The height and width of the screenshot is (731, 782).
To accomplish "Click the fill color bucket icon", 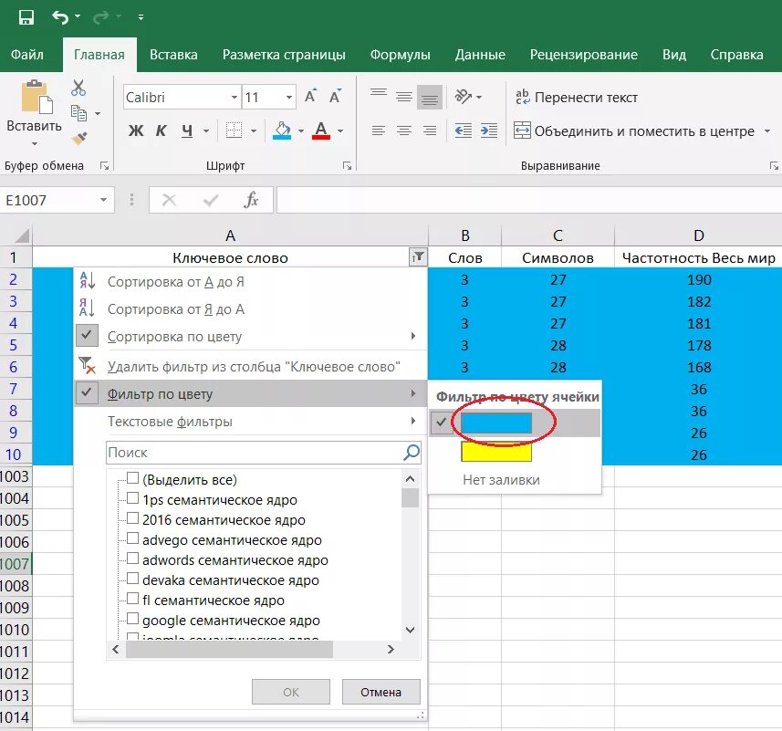I will [x=282, y=131].
